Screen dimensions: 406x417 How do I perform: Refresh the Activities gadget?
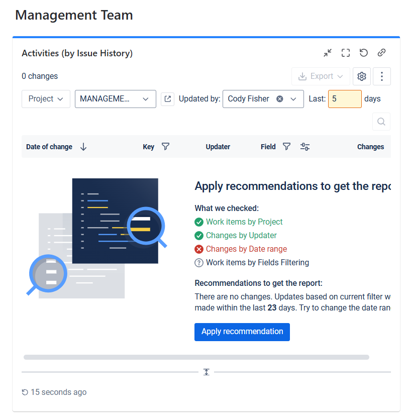pyautogui.click(x=364, y=53)
